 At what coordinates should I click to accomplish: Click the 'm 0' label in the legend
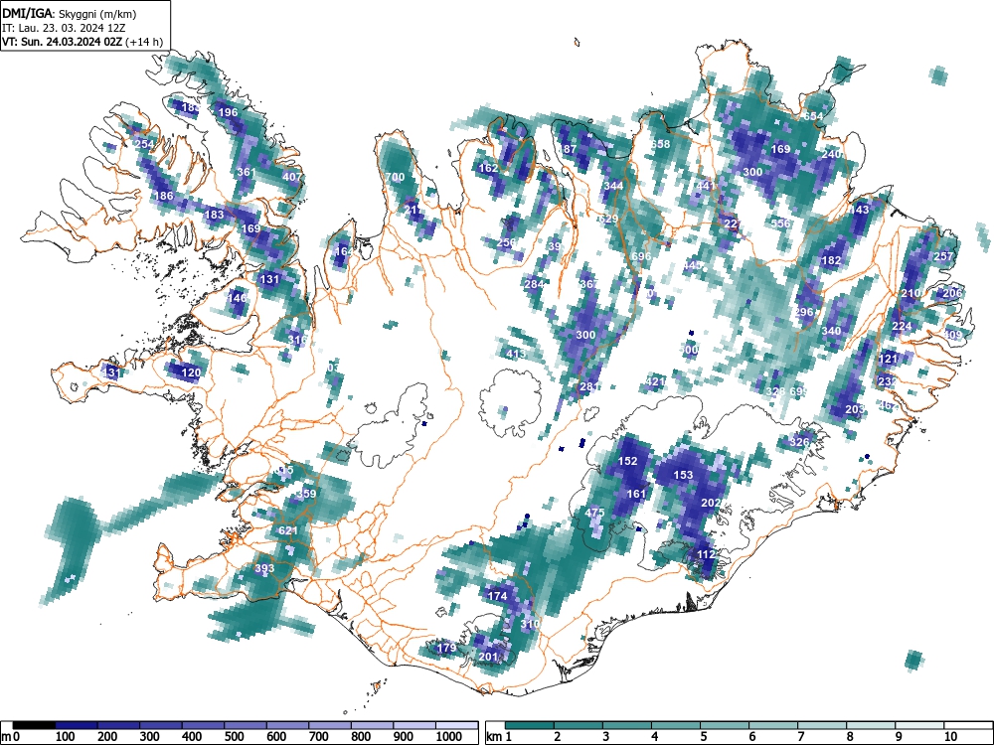pos(10,736)
